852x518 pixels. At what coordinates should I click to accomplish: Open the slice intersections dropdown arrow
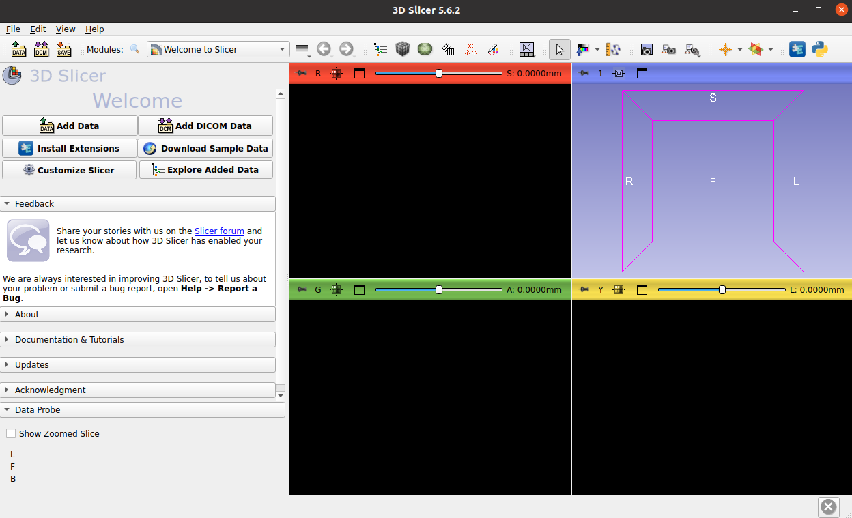771,49
